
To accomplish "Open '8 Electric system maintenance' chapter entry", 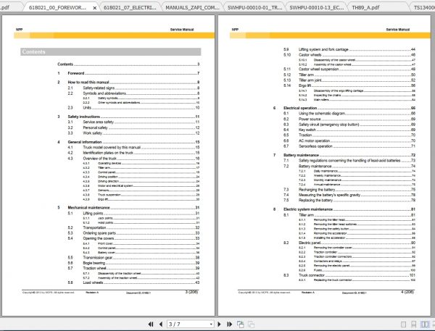I will (344, 209).
